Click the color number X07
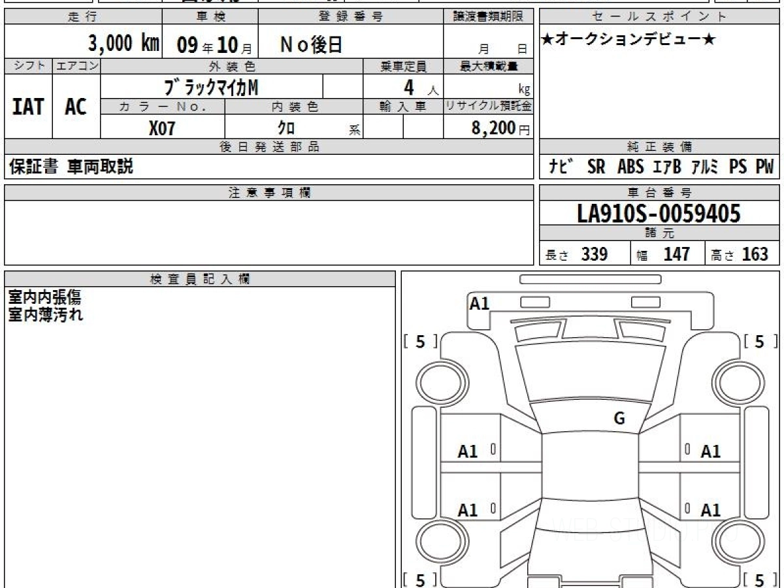Viewport: 784px width, 588px height. click(162, 127)
